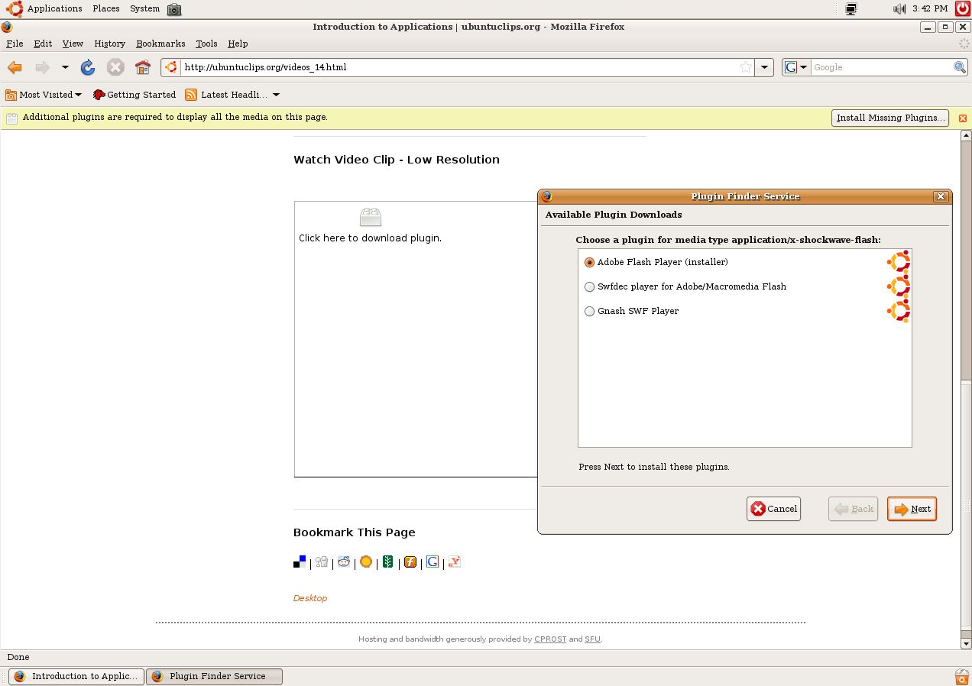Cancel the Plugin Finder Service dialog
972x686 pixels.
point(773,509)
